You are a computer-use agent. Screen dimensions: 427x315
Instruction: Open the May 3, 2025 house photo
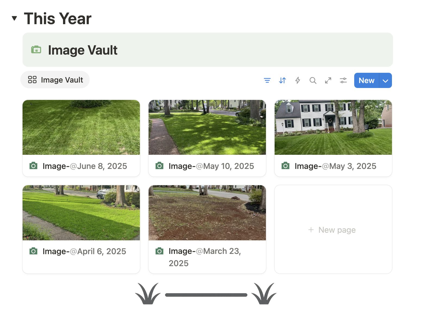pos(333,127)
